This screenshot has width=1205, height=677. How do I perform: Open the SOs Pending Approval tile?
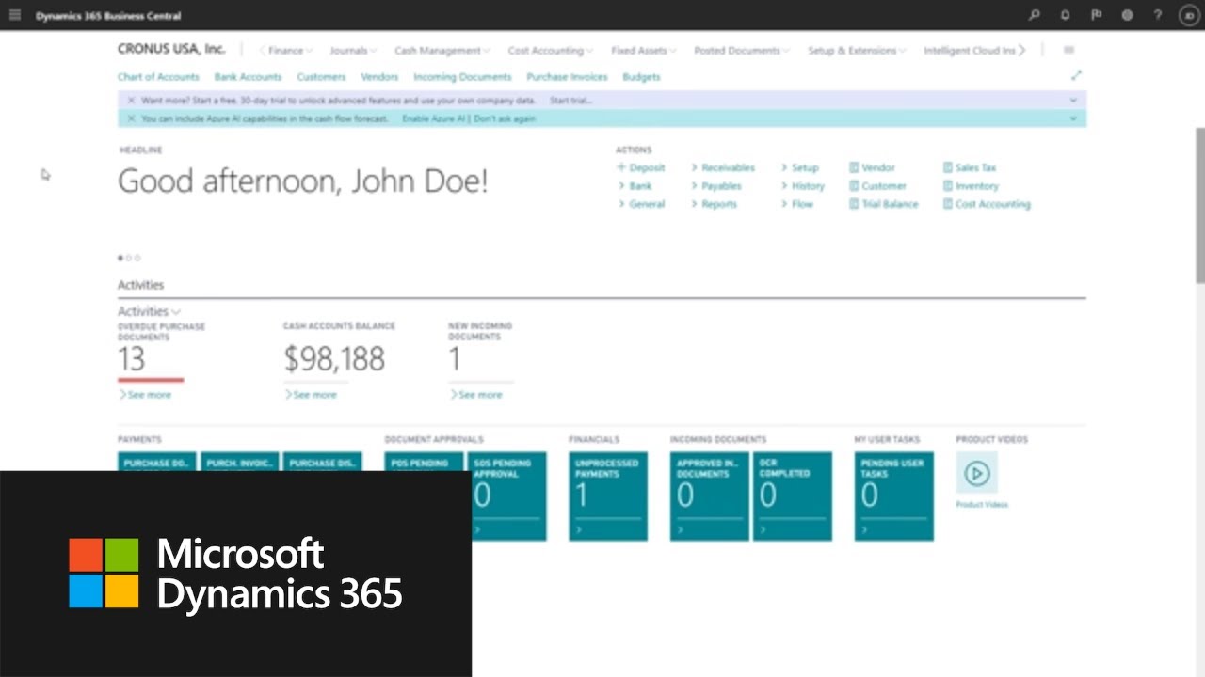506,496
